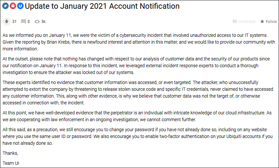
Task: Upvote the post with the arrow icon
Action: point(6,22)
